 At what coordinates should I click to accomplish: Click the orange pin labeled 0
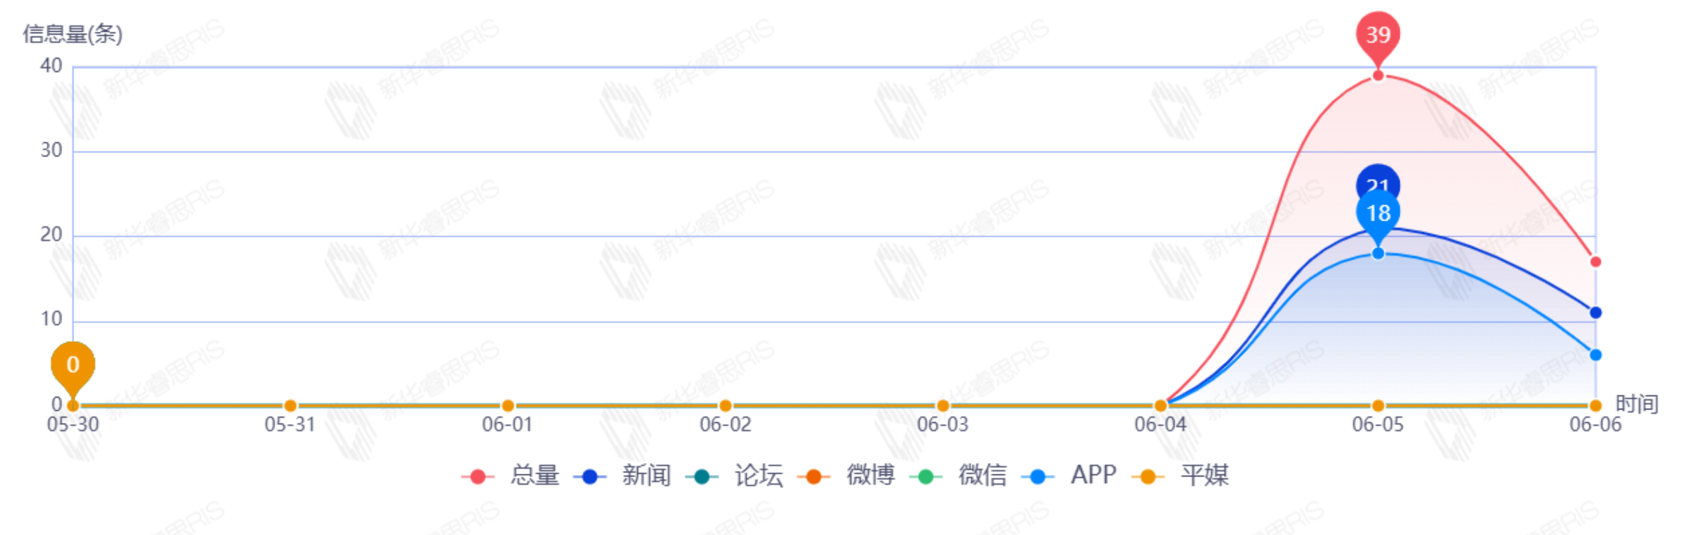click(x=73, y=364)
